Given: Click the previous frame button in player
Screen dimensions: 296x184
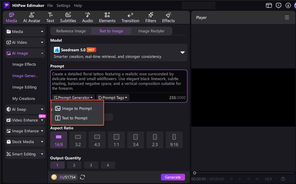Looking at the screenshot, I should (x=232, y=179).
